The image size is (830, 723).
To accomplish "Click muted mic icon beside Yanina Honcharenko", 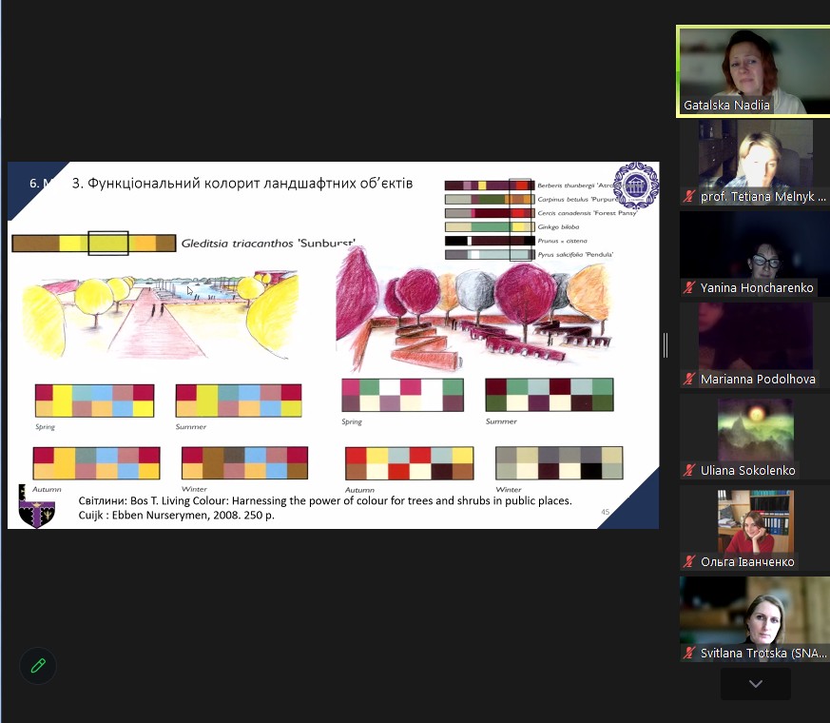I will (x=690, y=287).
